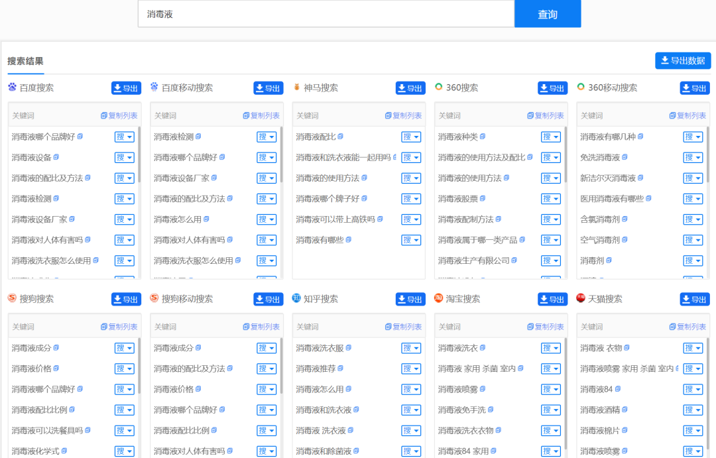The image size is (716, 458).
Task: Click the Sogou mobile search logo icon
Action: pyautogui.click(x=154, y=298)
